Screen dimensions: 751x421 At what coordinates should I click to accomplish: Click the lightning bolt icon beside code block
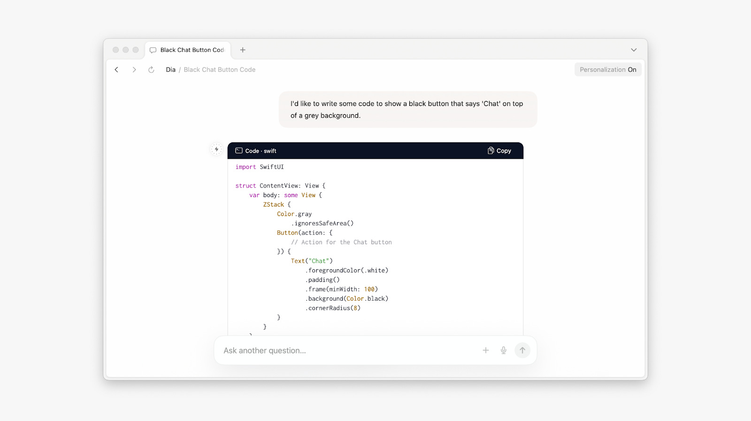pyautogui.click(x=216, y=149)
